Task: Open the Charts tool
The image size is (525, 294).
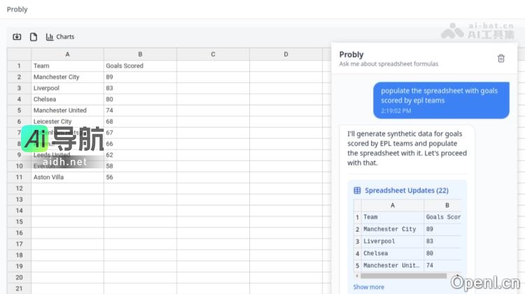Action: pyautogui.click(x=60, y=37)
